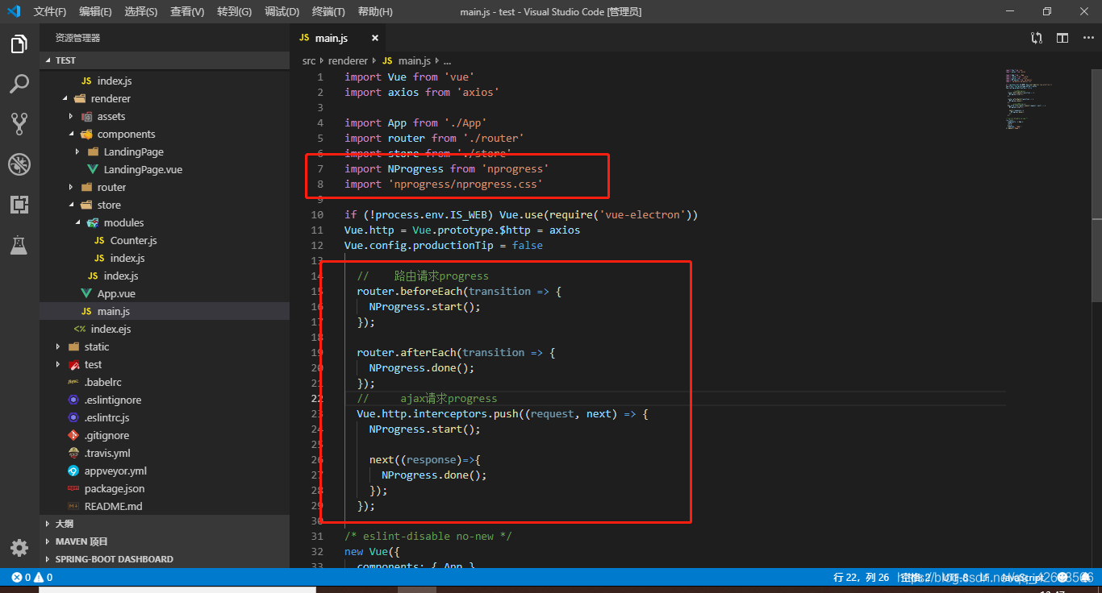Expand the LandingPage folder

pos(78,151)
